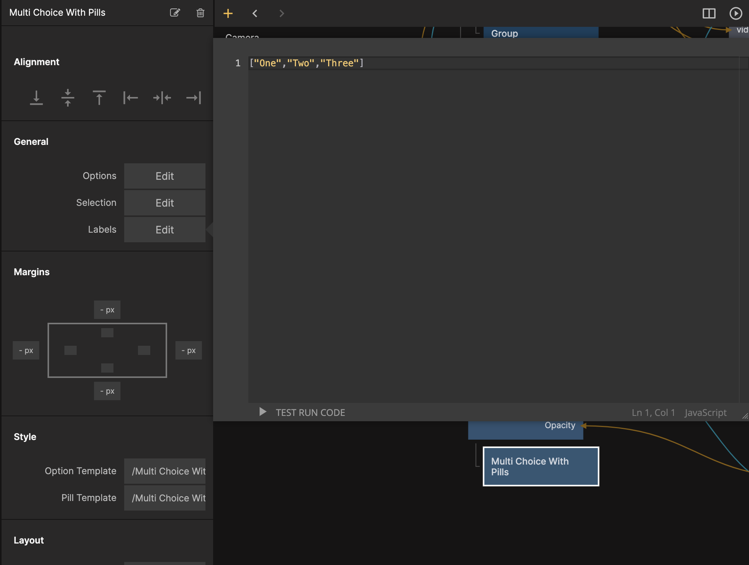Launch the preview with the play icon
The image size is (749, 565).
[x=736, y=13]
